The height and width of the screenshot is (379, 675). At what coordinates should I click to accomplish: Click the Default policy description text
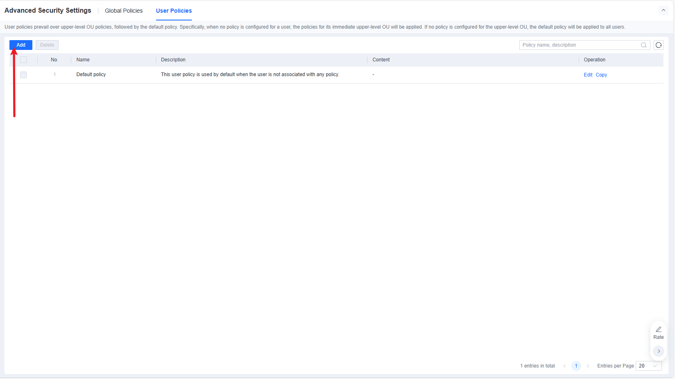tap(250, 74)
